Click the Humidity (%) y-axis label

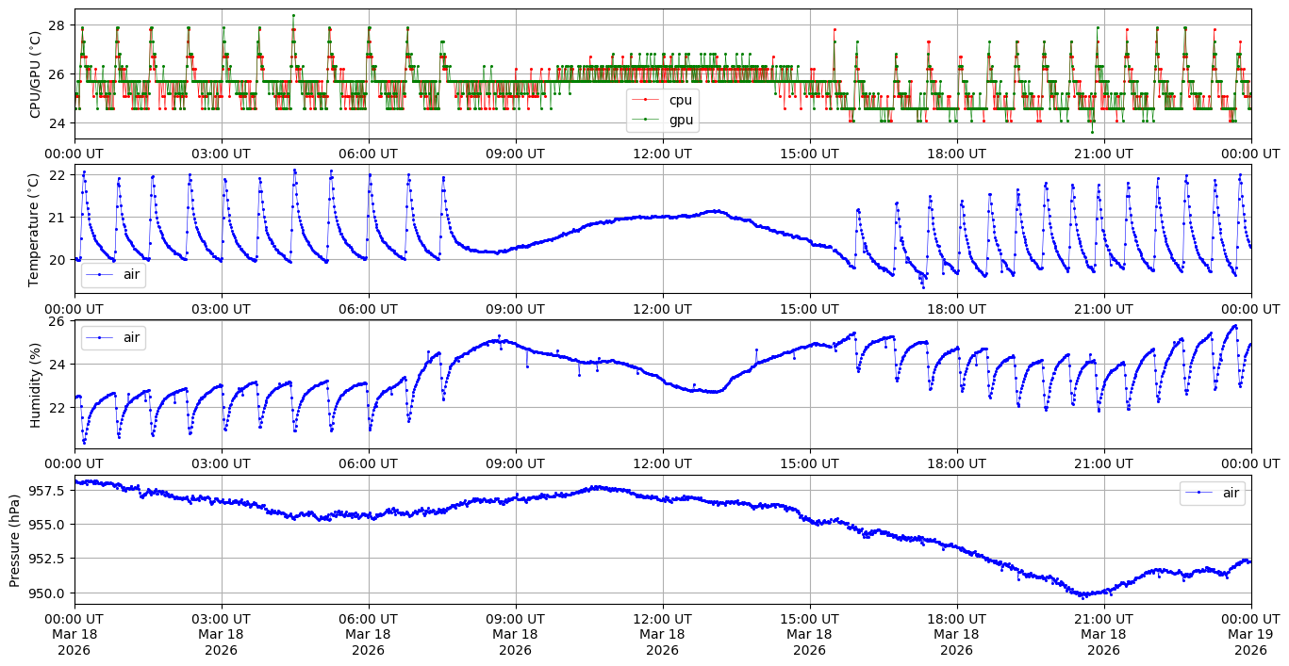pos(36,384)
